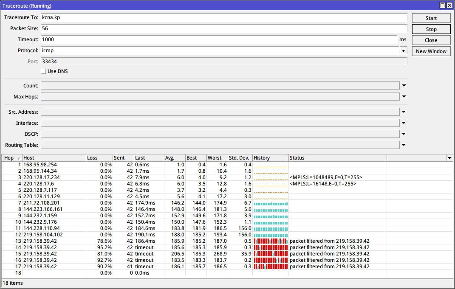
Task: Open the Protocol dropdown list
Action: 403,51
